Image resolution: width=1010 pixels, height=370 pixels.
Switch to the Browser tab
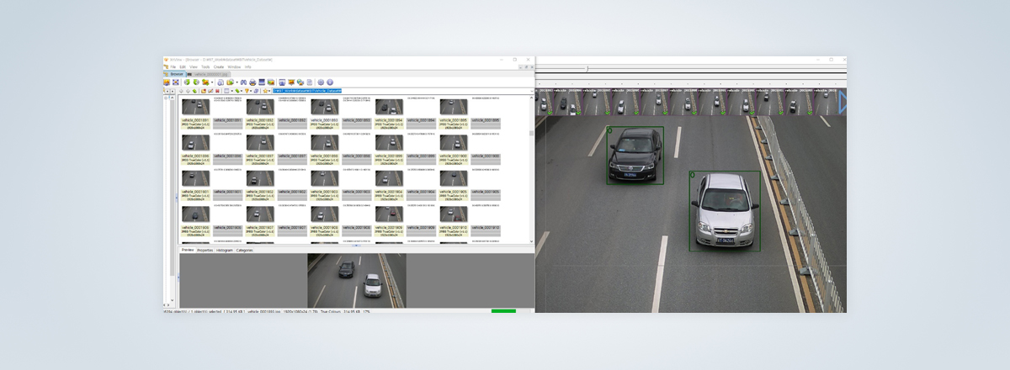pyautogui.click(x=175, y=74)
